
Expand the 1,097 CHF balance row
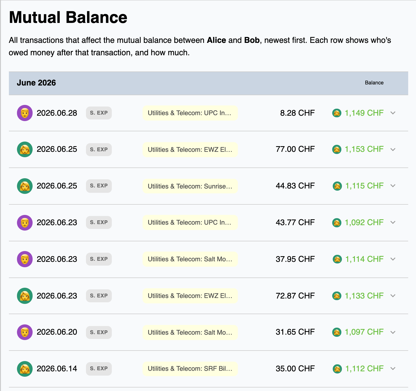(393, 332)
